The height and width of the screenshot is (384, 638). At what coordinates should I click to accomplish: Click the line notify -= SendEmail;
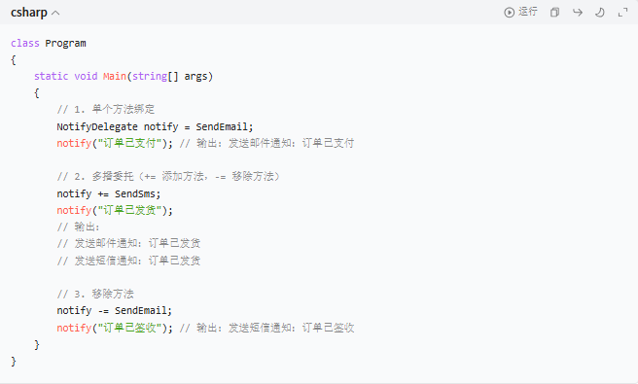coord(115,310)
